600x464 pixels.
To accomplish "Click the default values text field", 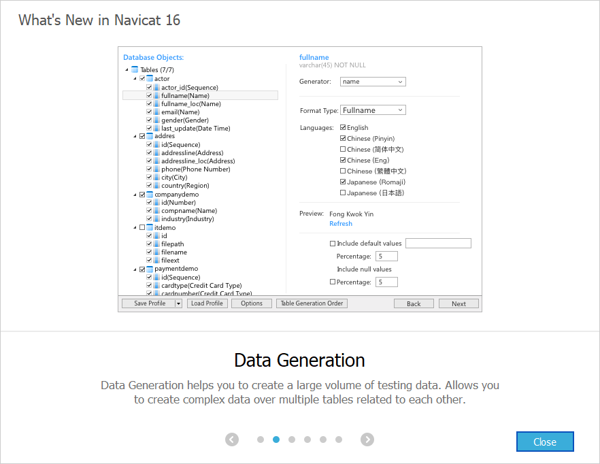I will pos(439,243).
